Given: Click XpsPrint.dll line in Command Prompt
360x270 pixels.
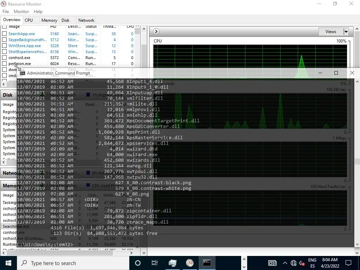Looking at the screenshot, I should (88, 132).
